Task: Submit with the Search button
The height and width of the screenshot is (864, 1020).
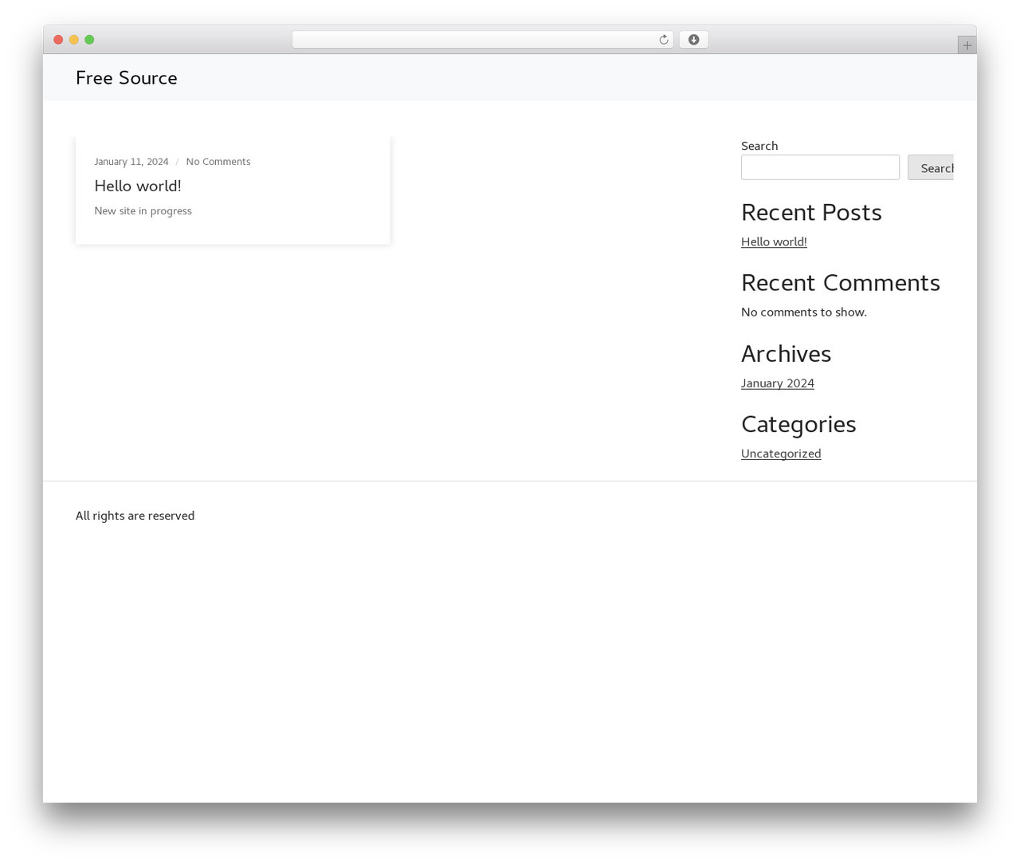Action: point(931,167)
